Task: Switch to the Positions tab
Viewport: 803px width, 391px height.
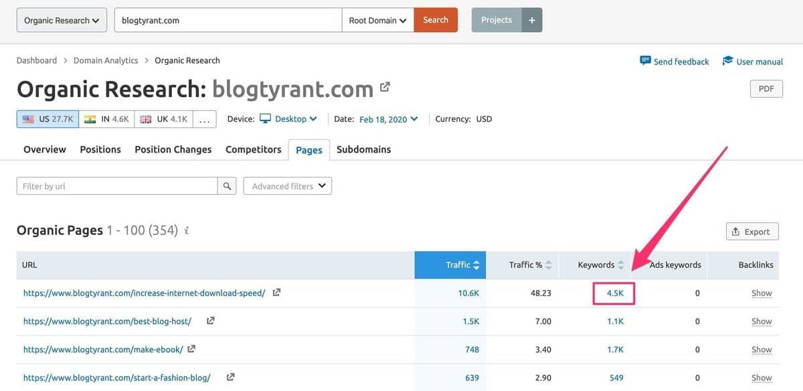Action: click(x=100, y=149)
